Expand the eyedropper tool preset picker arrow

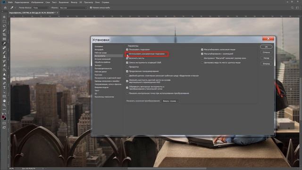tap(15, 8)
